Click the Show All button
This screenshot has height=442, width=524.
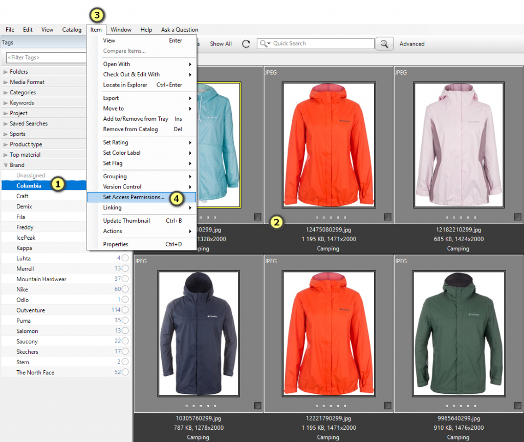(x=221, y=44)
